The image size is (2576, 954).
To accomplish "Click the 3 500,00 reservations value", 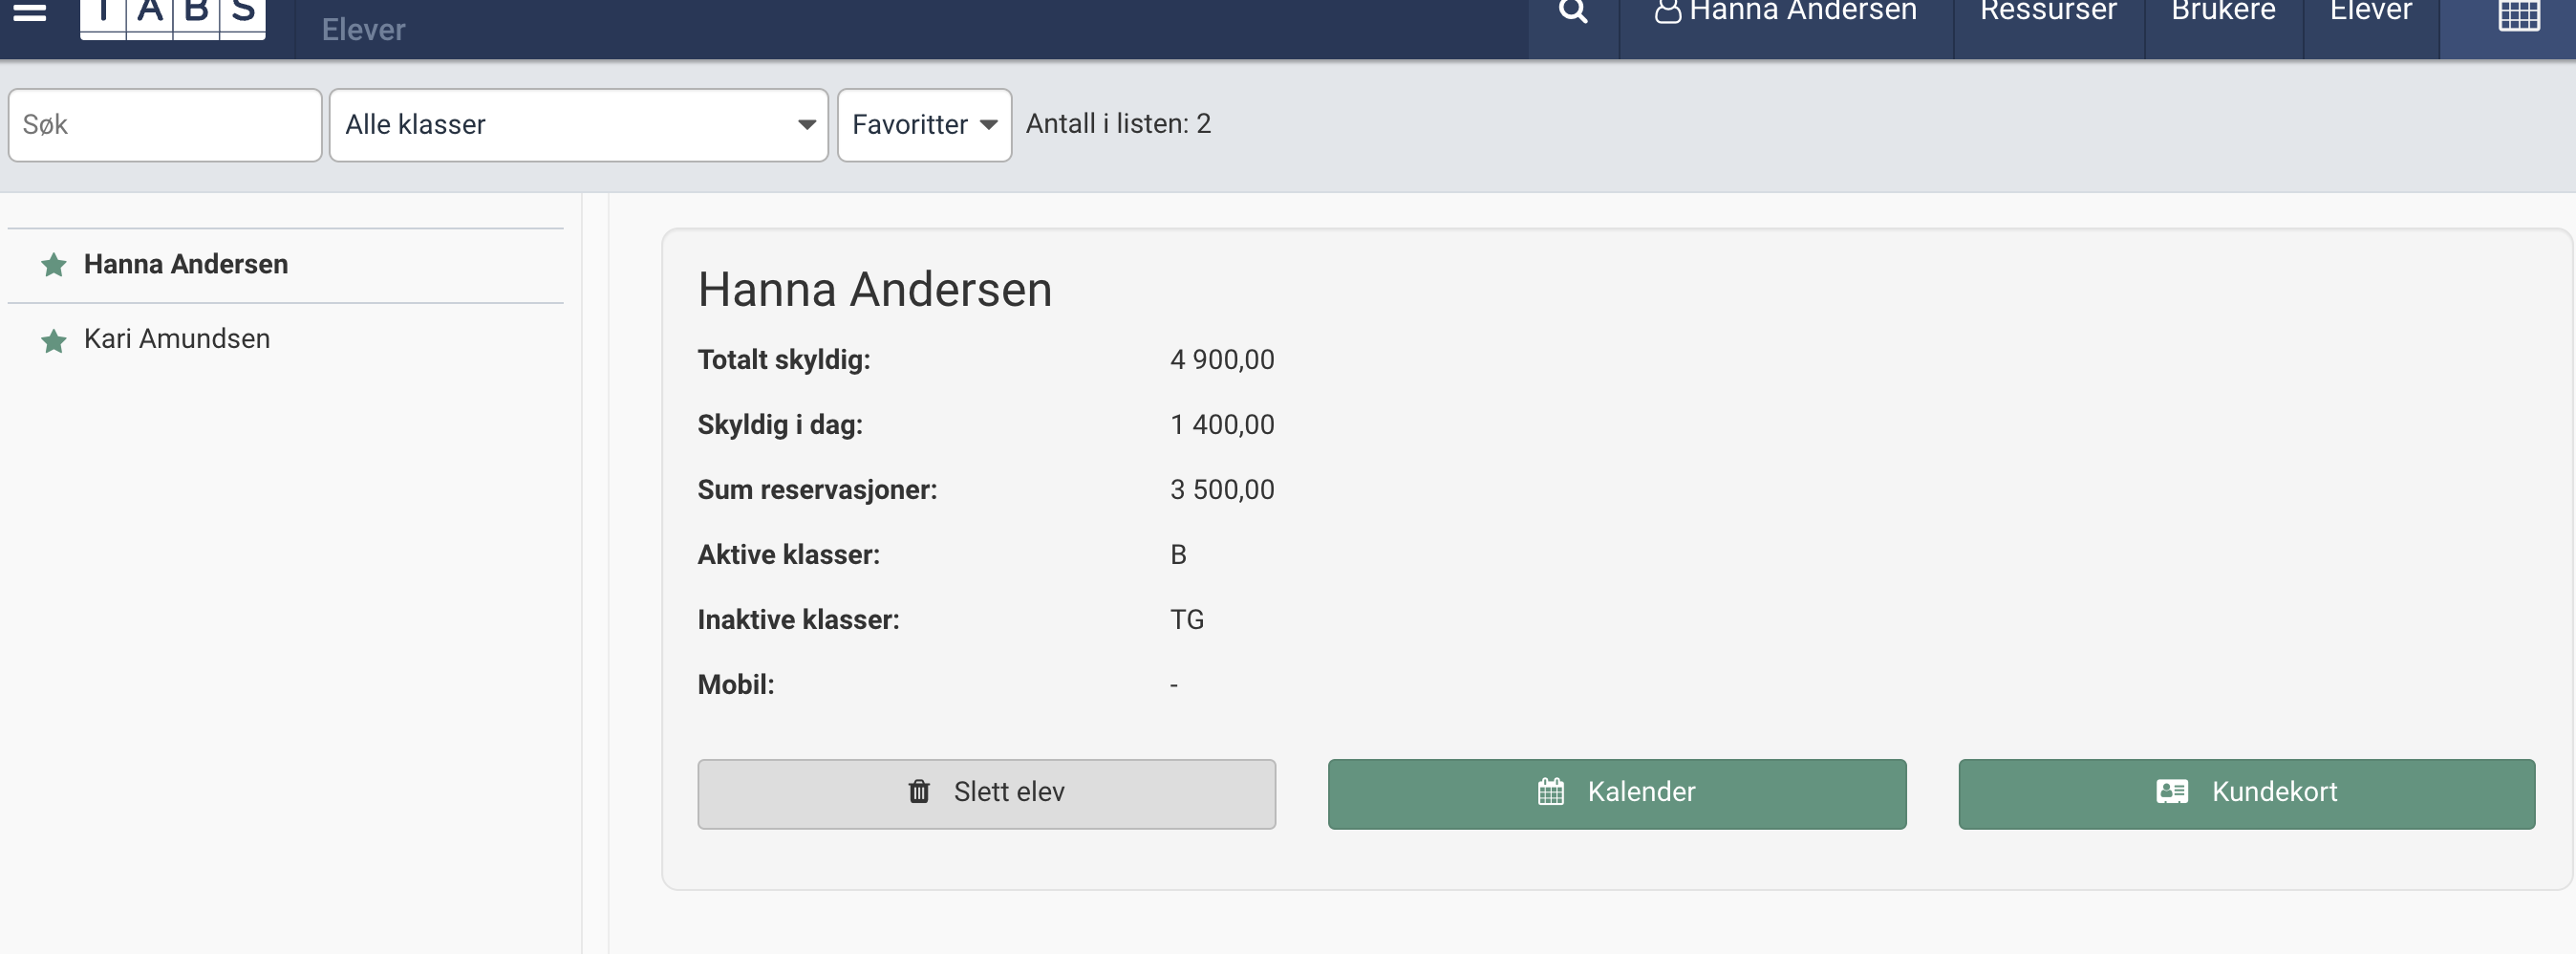I will pyautogui.click(x=1222, y=490).
